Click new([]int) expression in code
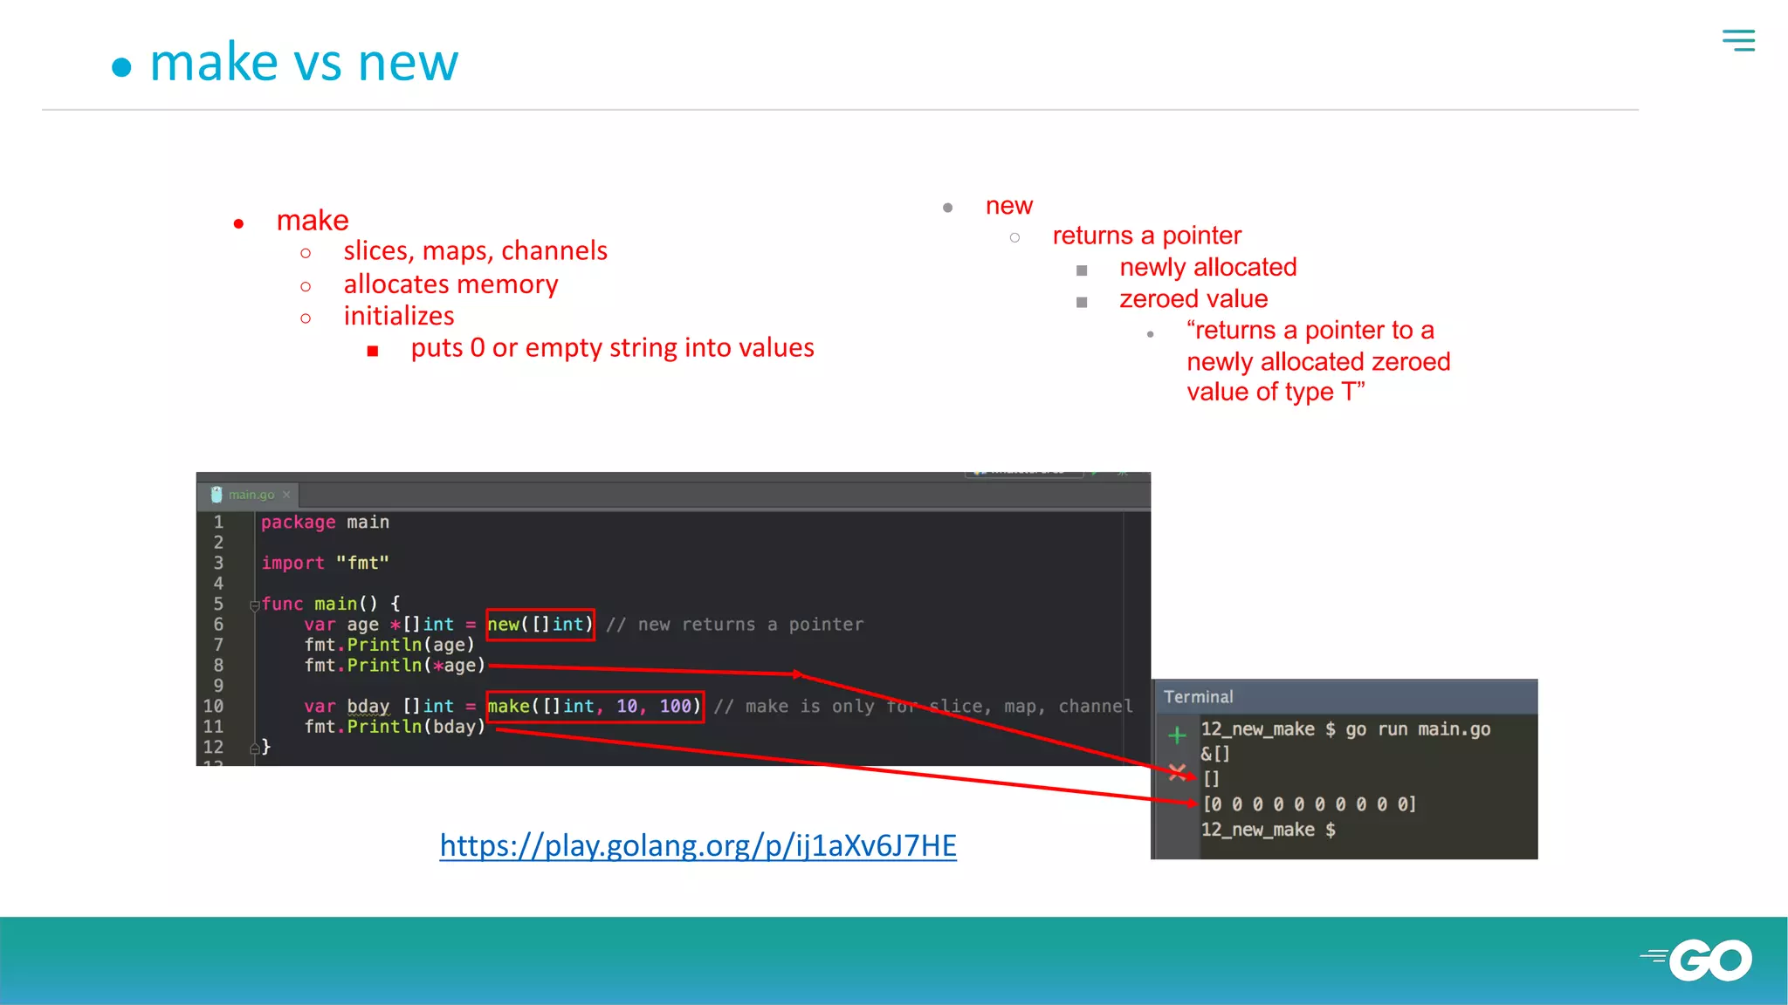The height and width of the screenshot is (1005, 1788). click(540, 625)
